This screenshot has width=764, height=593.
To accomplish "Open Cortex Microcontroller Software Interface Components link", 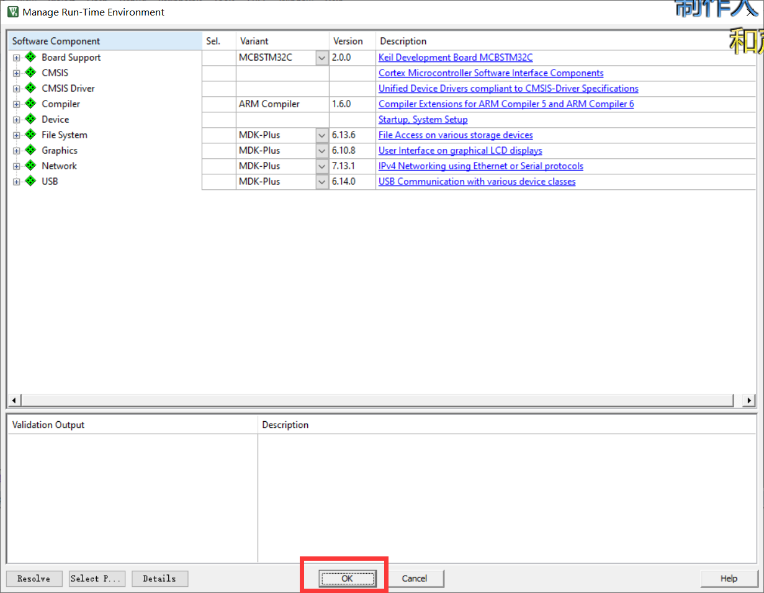I will point(491,73).
